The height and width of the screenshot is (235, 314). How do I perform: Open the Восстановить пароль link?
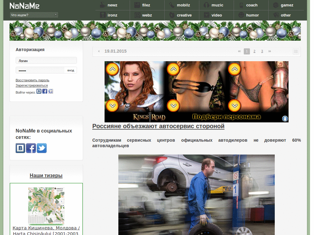pyautogui.click(x=32, y=80)
